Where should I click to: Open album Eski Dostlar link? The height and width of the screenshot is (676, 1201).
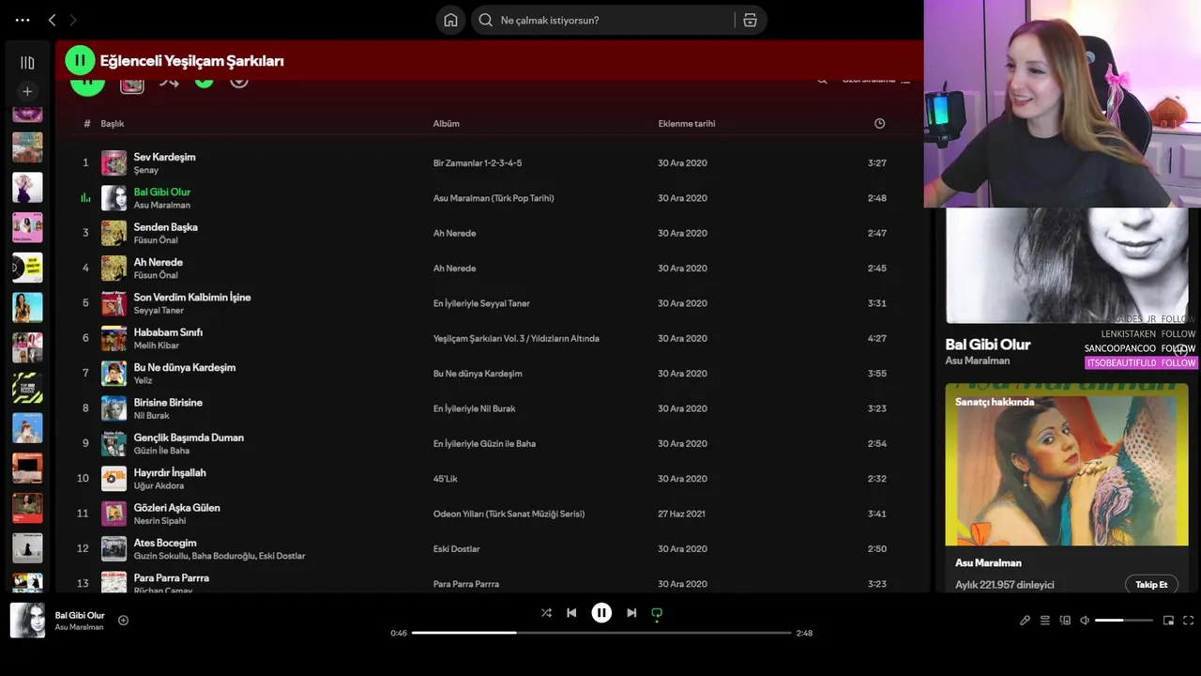pos(456,549)
